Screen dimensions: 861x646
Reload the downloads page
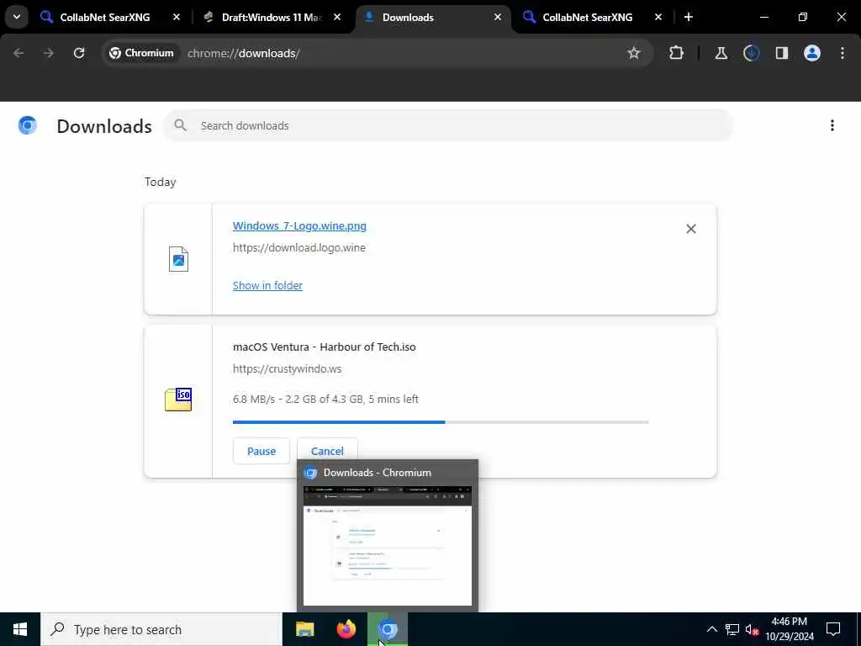(79, 53)
